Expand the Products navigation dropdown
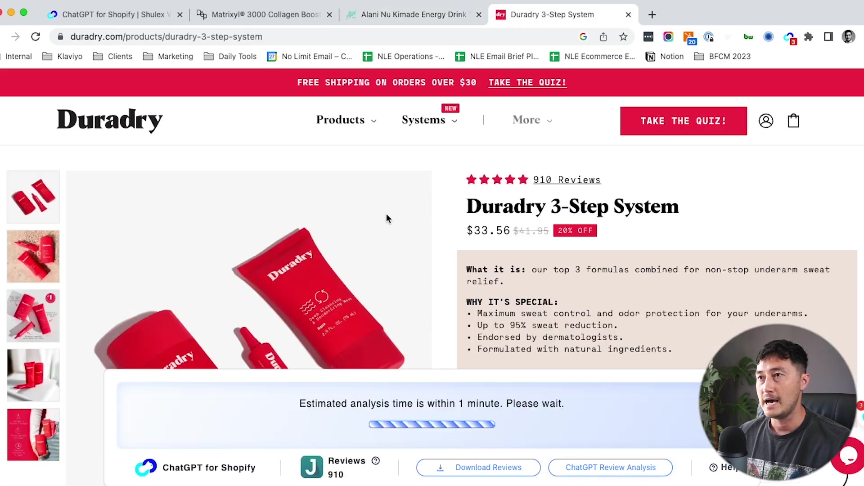 coord(346,120)
